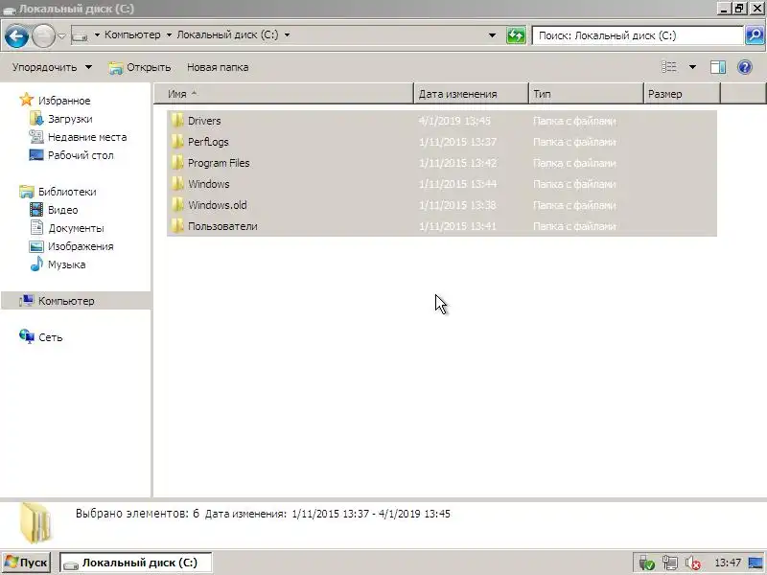Click the star icon next to Избранное
This screenshot has height=575, width=767.
(27, 100)
